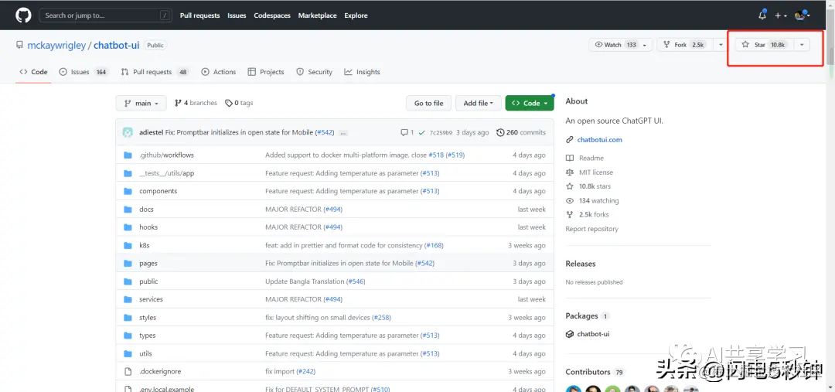Viewport: 835px width, 392px height.
Task: Open the __tests__/utils/app folder
Action: (167, 173)
